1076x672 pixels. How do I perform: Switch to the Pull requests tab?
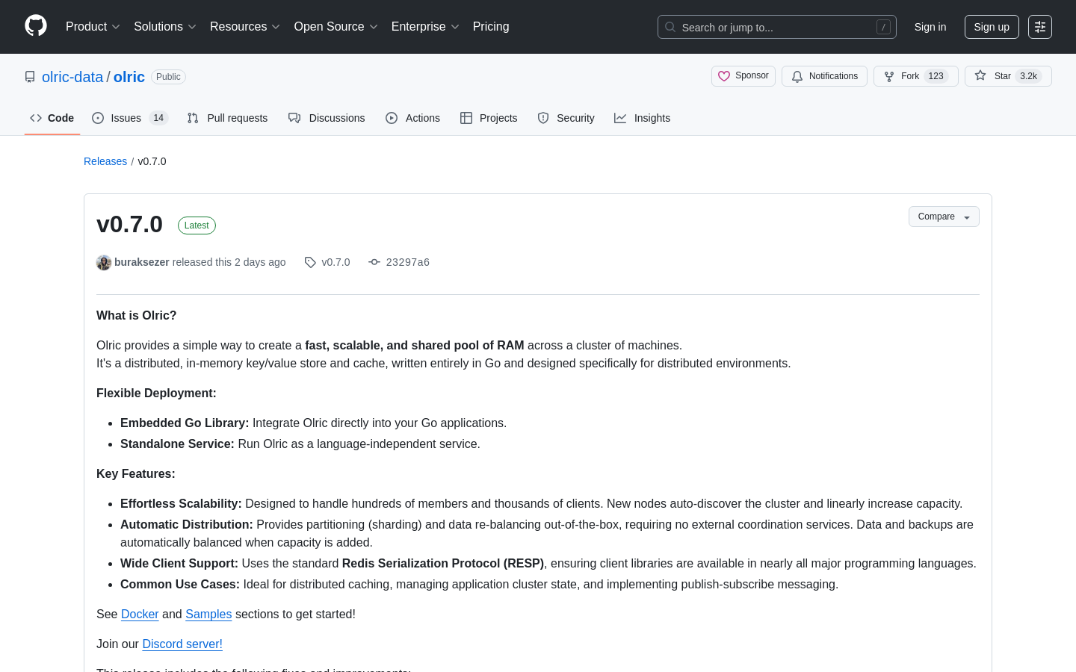point(227,118)
